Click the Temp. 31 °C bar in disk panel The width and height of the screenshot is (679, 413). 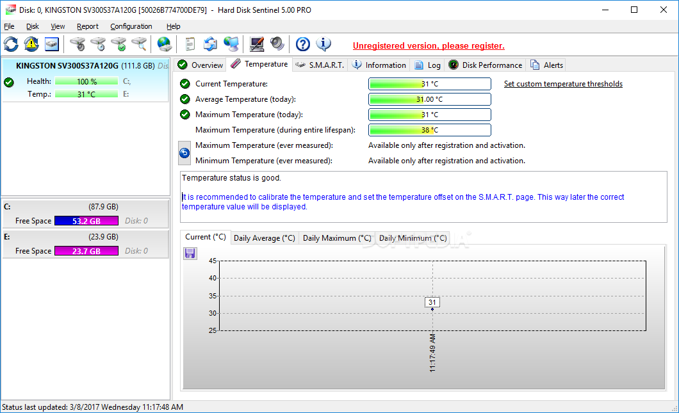86,94
